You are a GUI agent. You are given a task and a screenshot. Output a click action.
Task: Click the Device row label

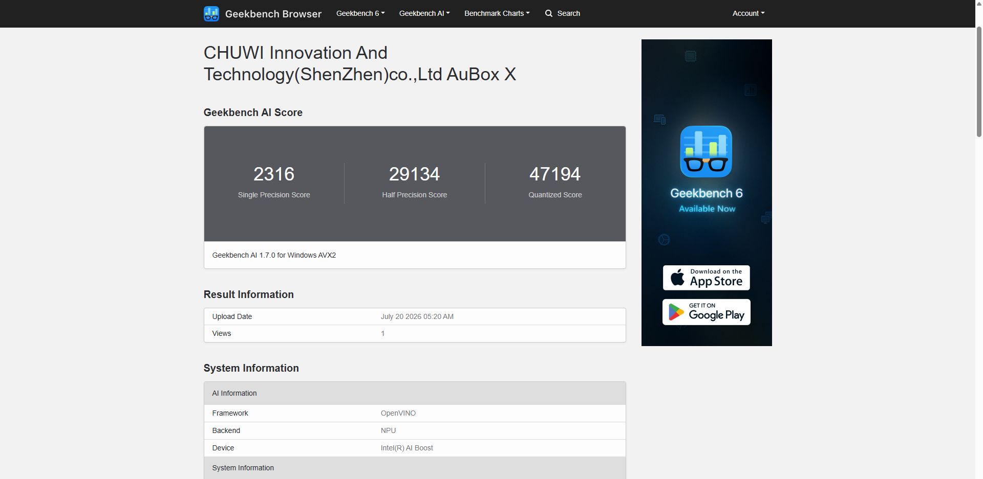[223, 448]
